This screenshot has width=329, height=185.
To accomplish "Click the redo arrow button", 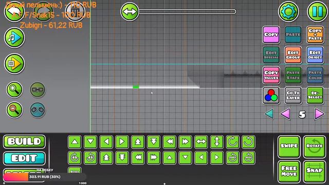I will point(44,11).
